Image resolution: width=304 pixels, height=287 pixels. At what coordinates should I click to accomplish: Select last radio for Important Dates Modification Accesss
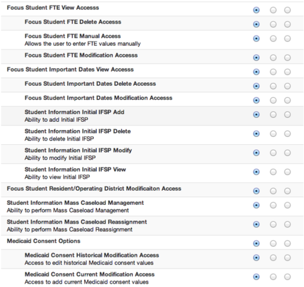(x=287, y=101)
